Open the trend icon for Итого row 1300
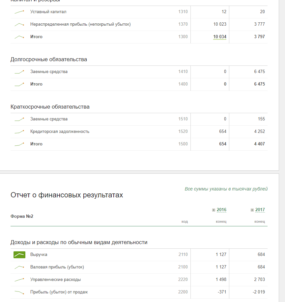 click(19, 37)
